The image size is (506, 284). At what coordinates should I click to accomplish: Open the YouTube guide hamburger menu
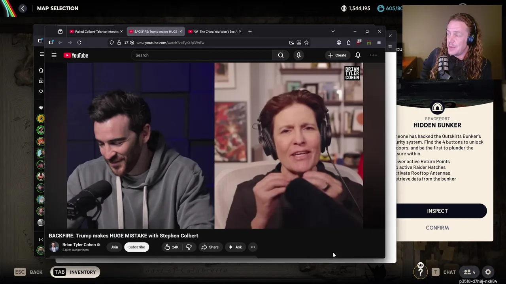[x=54, y=55]
